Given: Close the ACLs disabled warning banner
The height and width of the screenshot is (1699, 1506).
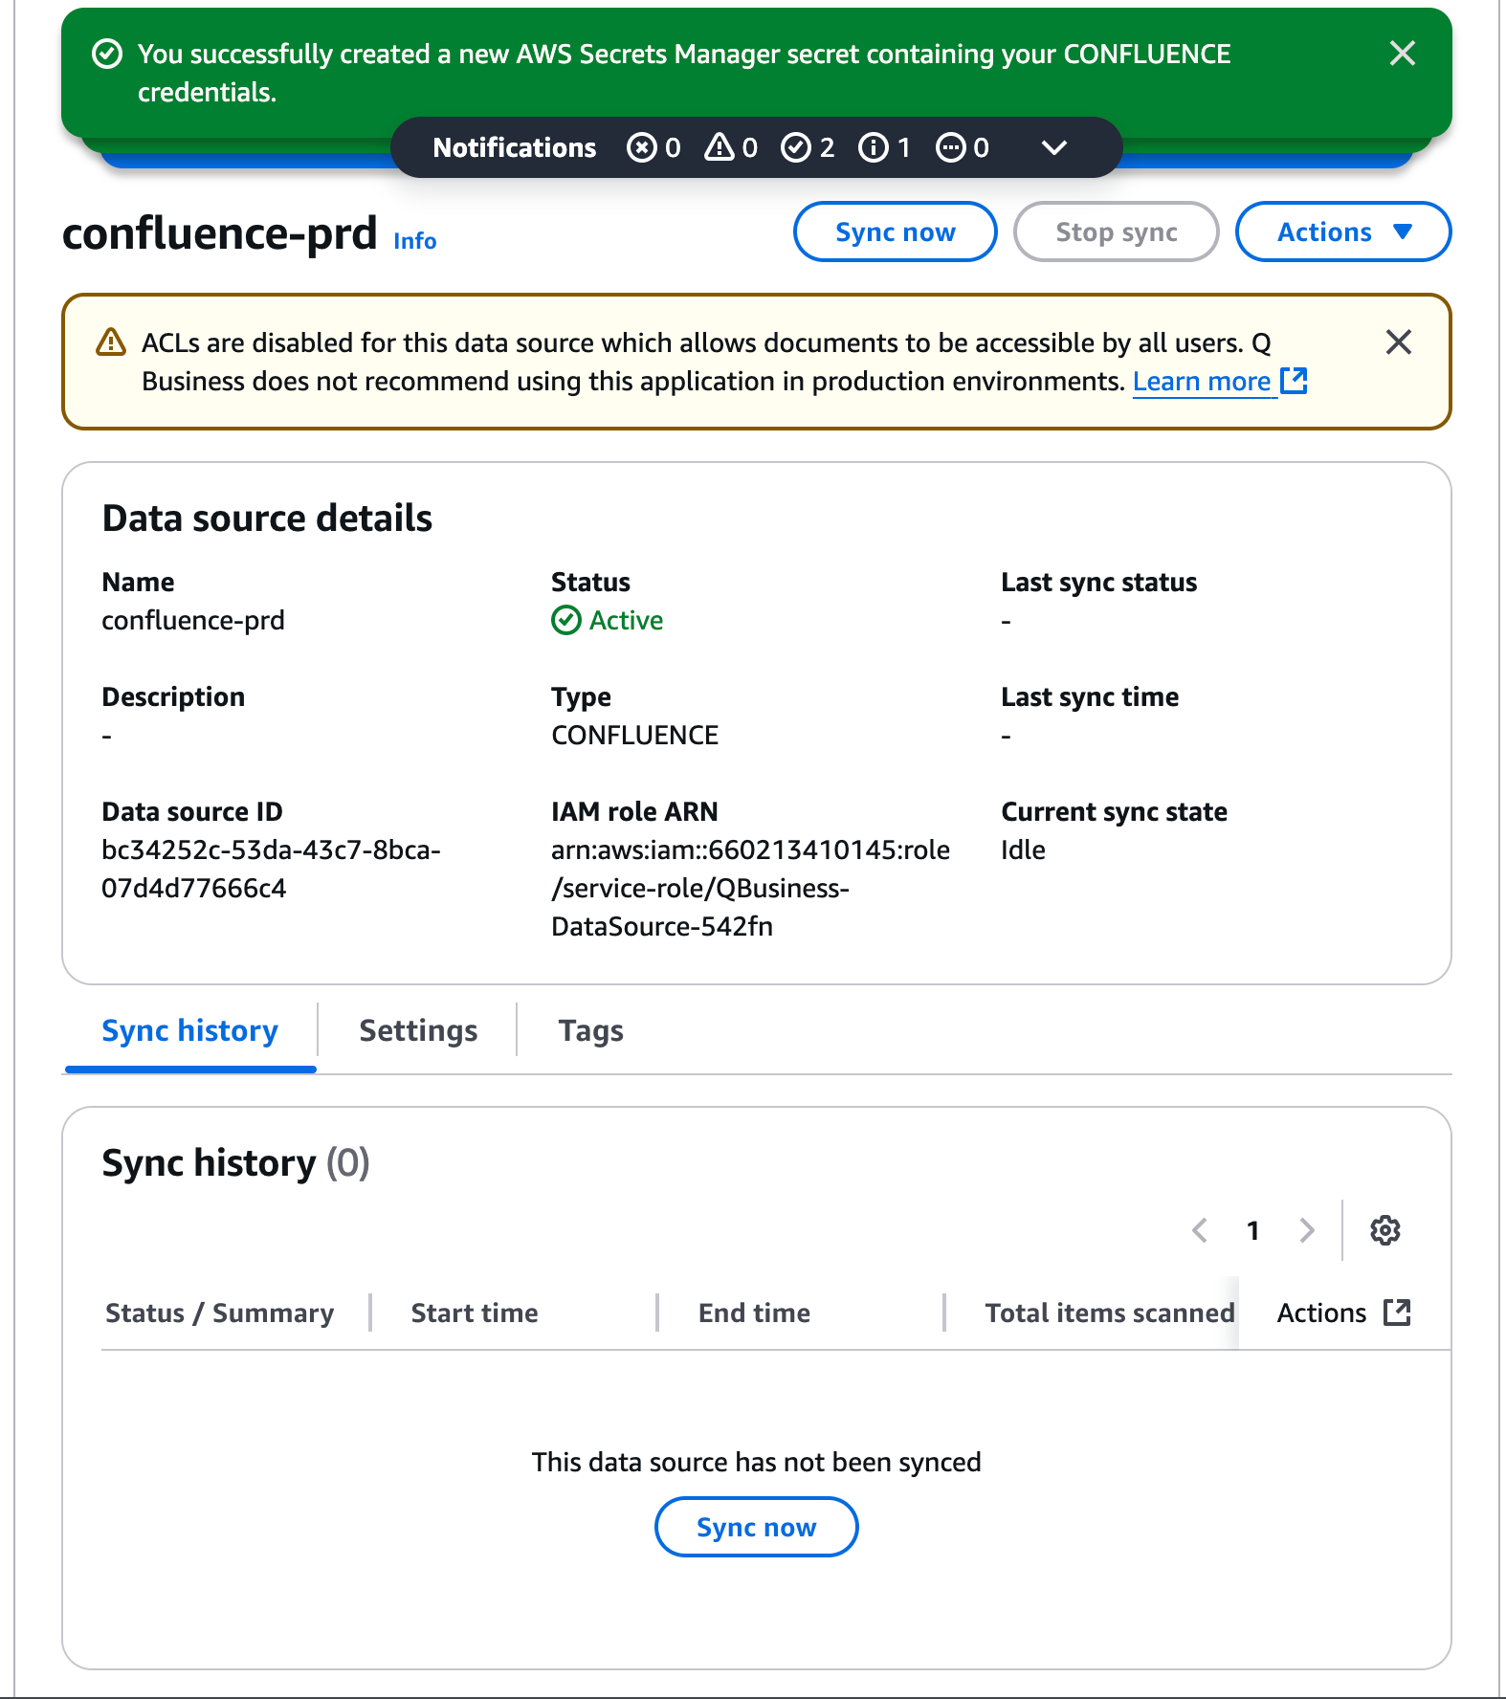Looking at the screenshot, I should [x=1398, y=342].
